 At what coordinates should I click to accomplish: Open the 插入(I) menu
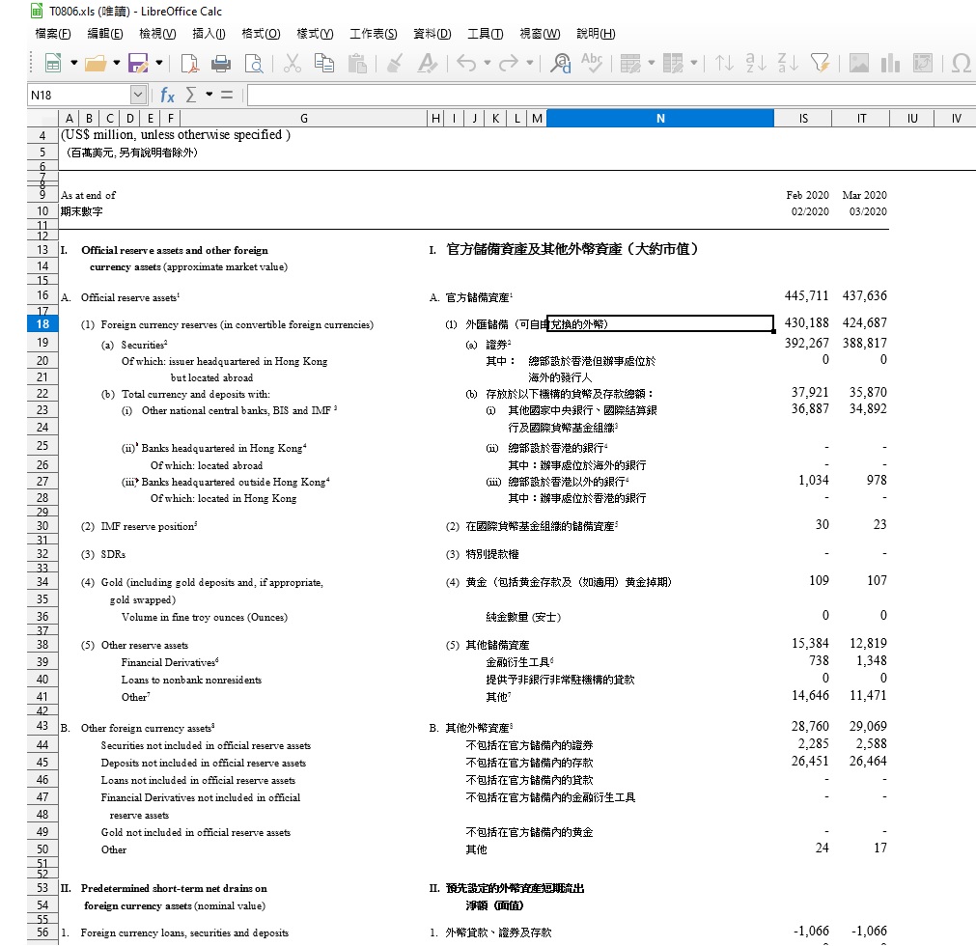(x=209, y=34)
